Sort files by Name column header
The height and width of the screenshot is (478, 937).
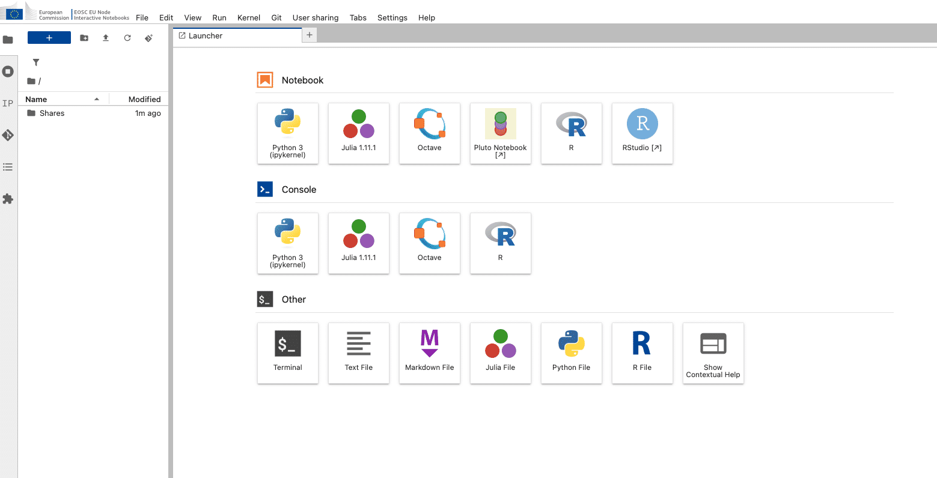[63, 99]
